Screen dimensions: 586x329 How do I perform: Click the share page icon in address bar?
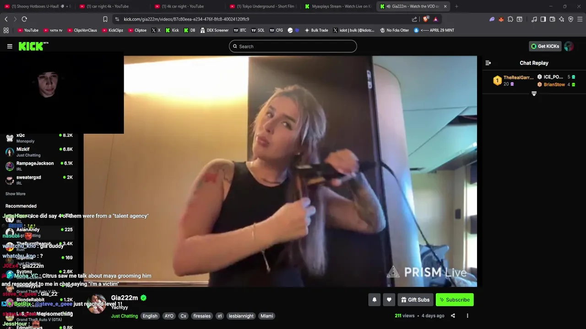[414, 19]
